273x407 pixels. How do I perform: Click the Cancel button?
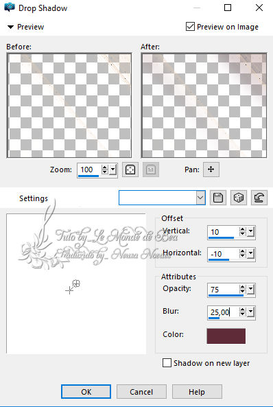[141, 391]
